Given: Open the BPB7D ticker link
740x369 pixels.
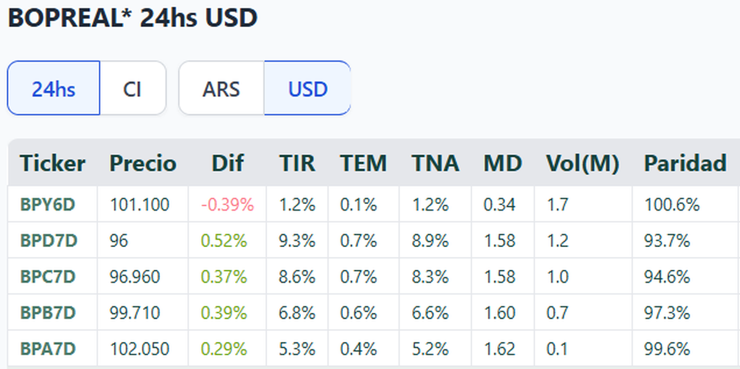Looking at the screenshot, I should point(47,313).
